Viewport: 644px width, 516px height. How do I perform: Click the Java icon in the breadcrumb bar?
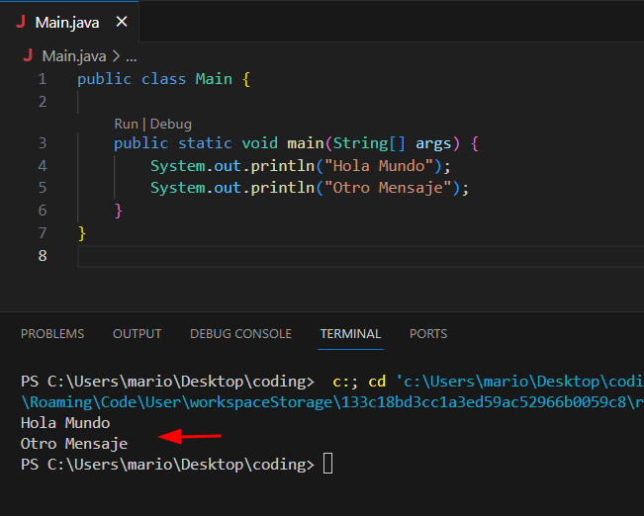click(x=28, y=55)
